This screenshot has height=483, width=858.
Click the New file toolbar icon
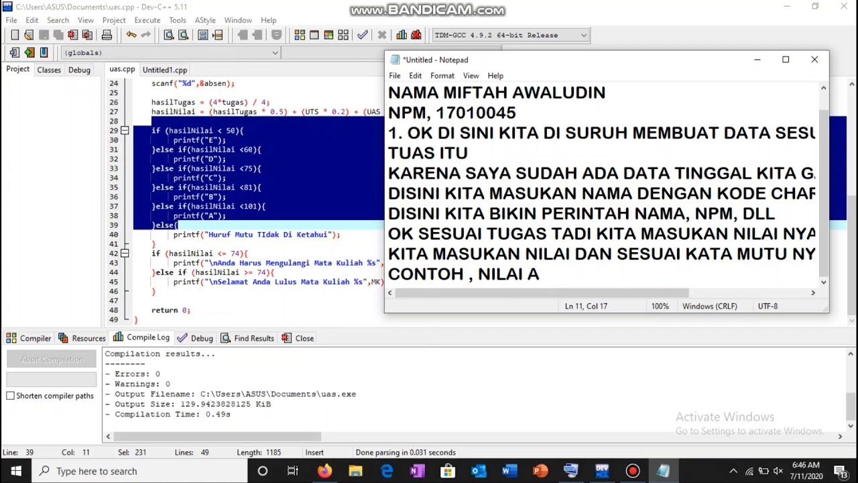click(x=15, y=35)
